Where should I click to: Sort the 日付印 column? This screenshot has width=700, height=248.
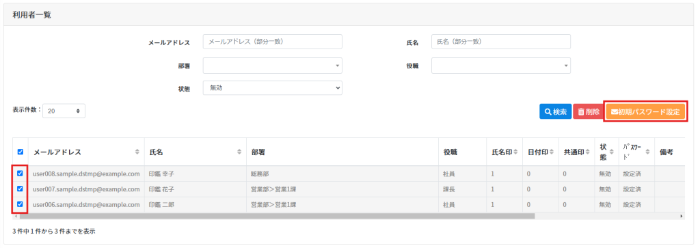[x=552, y=152]
